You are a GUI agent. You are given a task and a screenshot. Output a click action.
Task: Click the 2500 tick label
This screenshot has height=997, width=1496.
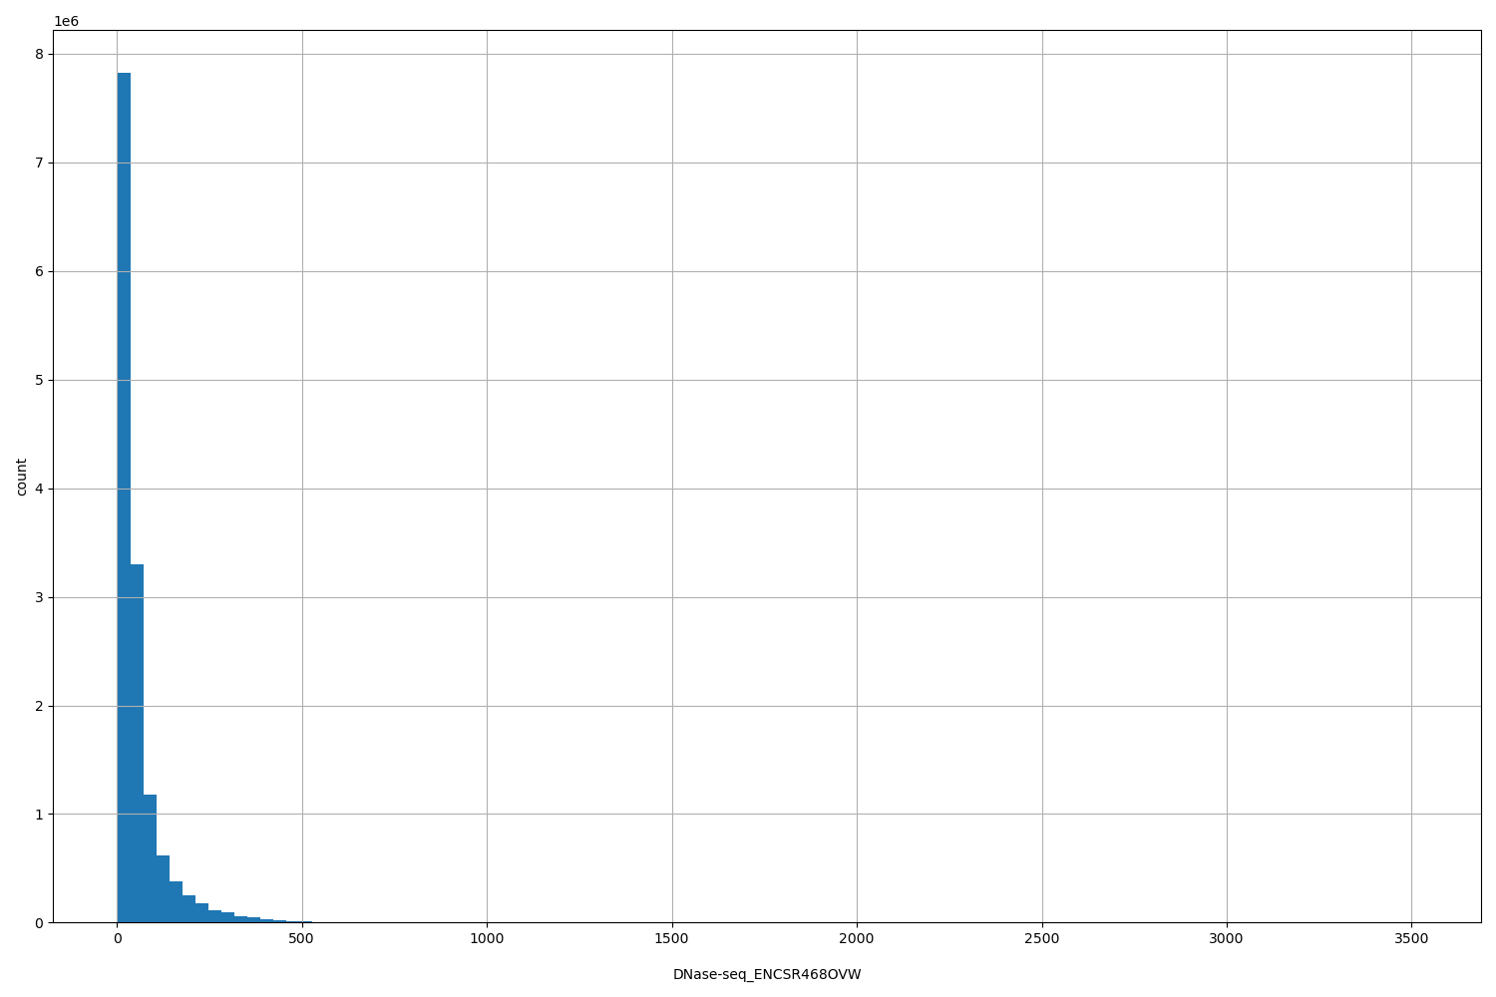[x=1043, y=938]
